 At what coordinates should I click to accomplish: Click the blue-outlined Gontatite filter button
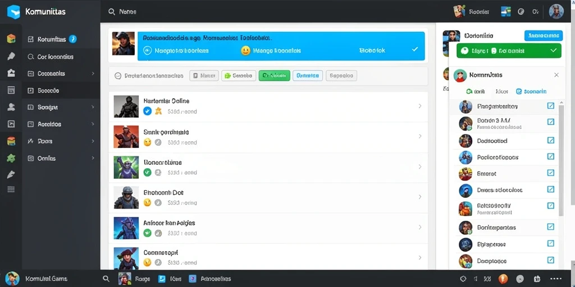(x=308, y=76)
